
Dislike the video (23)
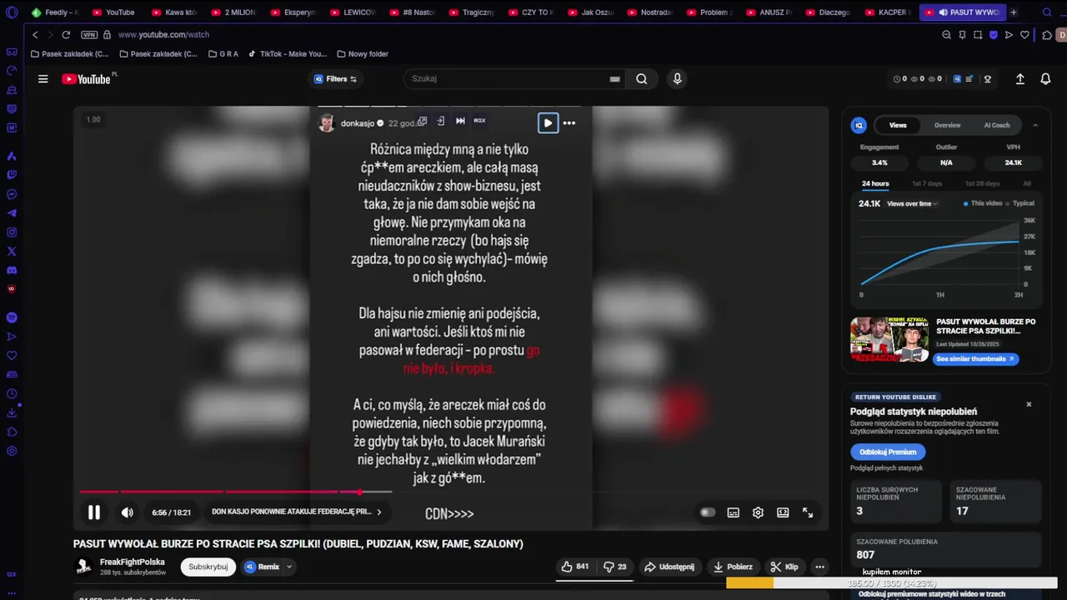(615, 567)
